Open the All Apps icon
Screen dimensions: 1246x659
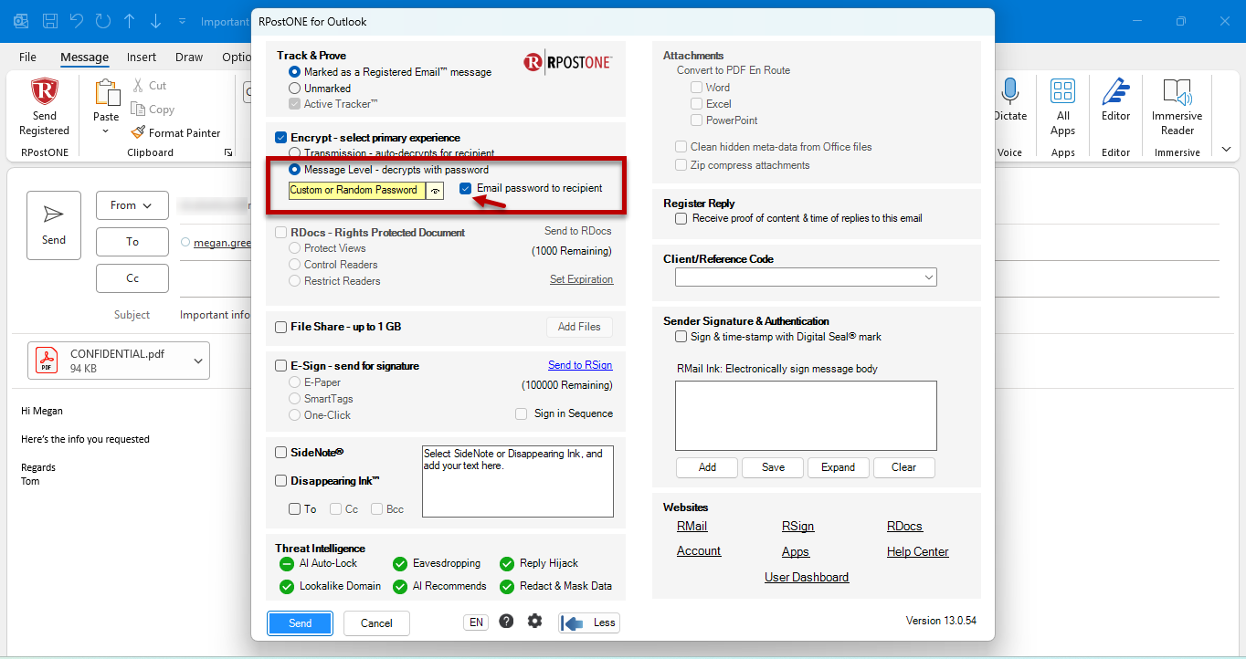pyautogui.click(x=1062, y=91)
